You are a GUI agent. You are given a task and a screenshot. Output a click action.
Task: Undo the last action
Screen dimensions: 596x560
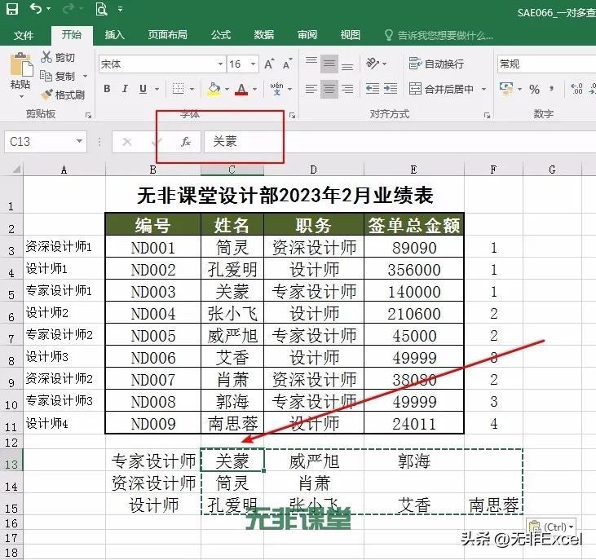click(x=36, y=8)
